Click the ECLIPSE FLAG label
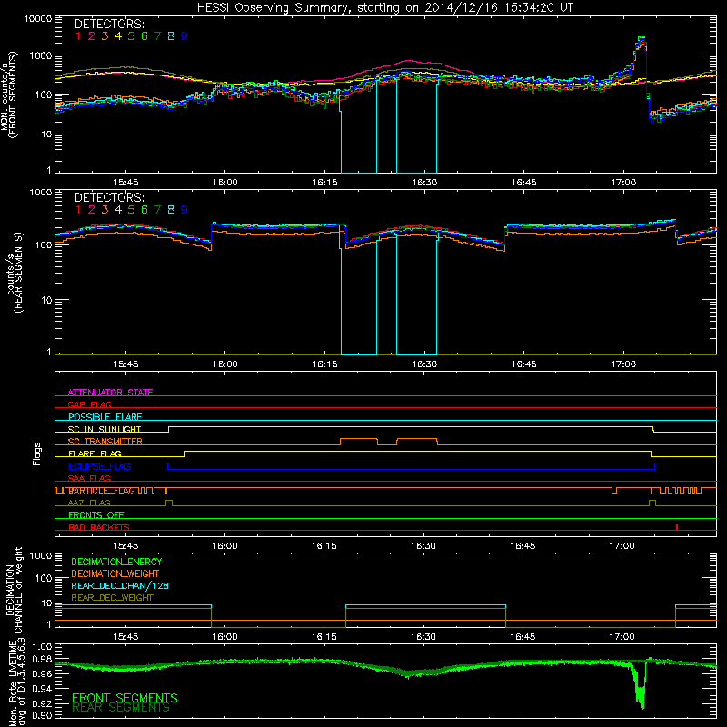The width and height of the screenshot is (727, 727). pyautogui.click(x=99, y=466)
